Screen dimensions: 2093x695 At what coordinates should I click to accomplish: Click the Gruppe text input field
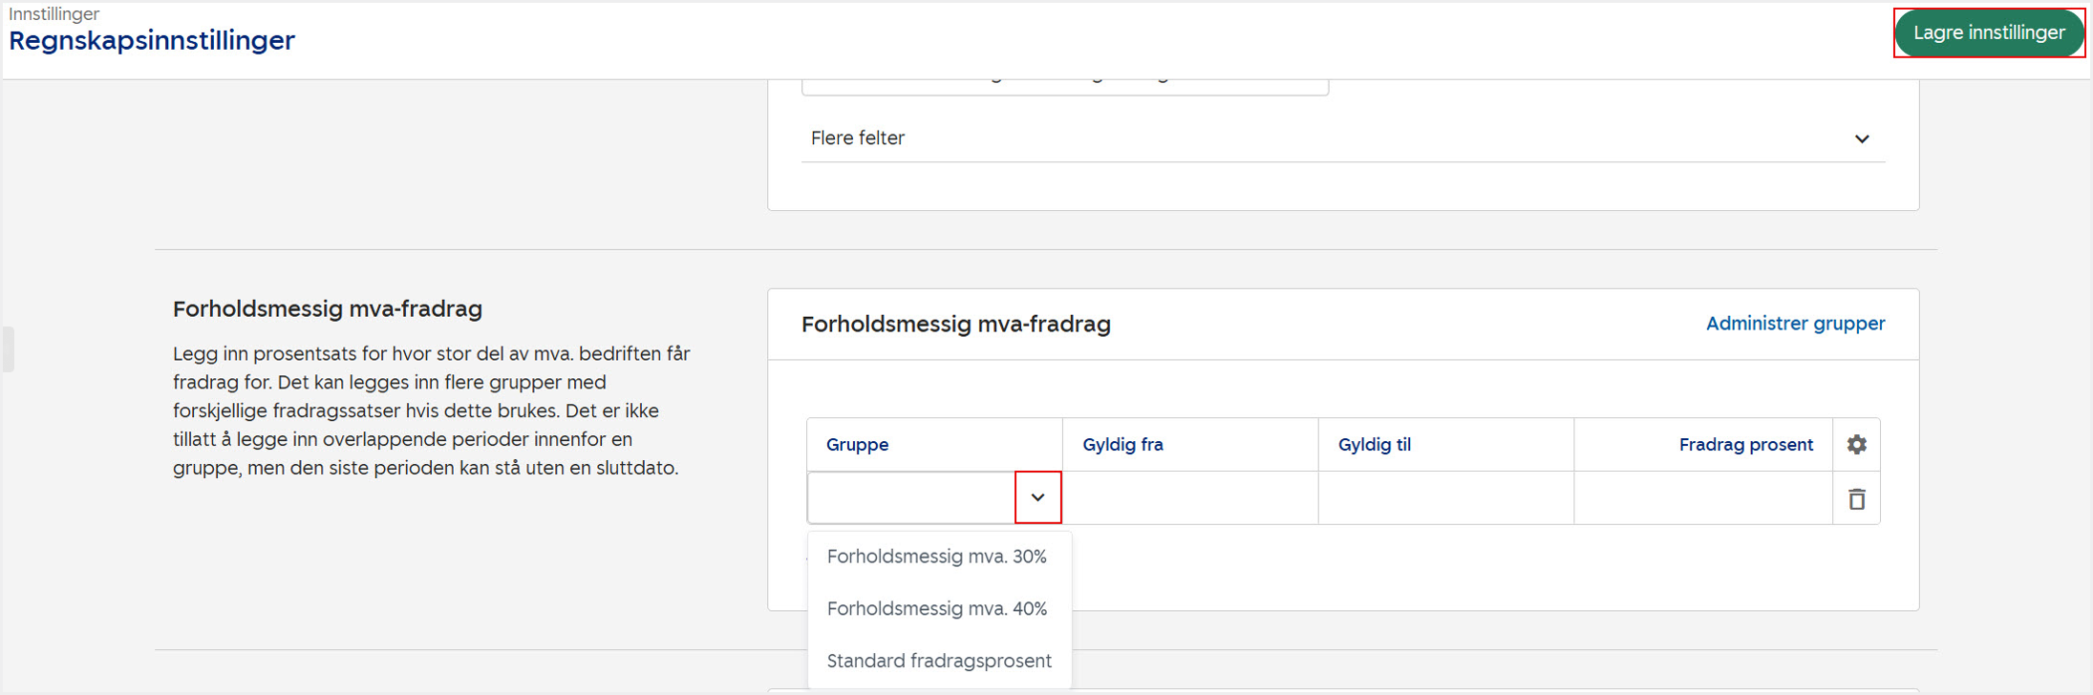click(x=911, y=497)
